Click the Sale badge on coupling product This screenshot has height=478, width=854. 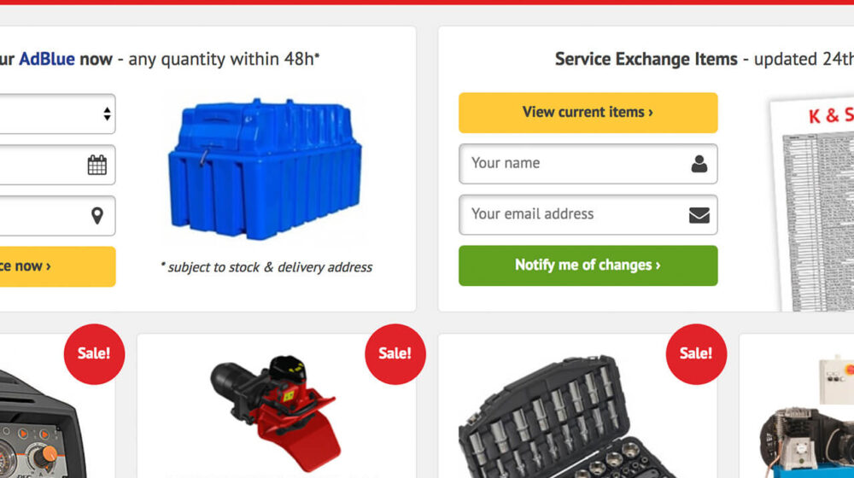395,354
